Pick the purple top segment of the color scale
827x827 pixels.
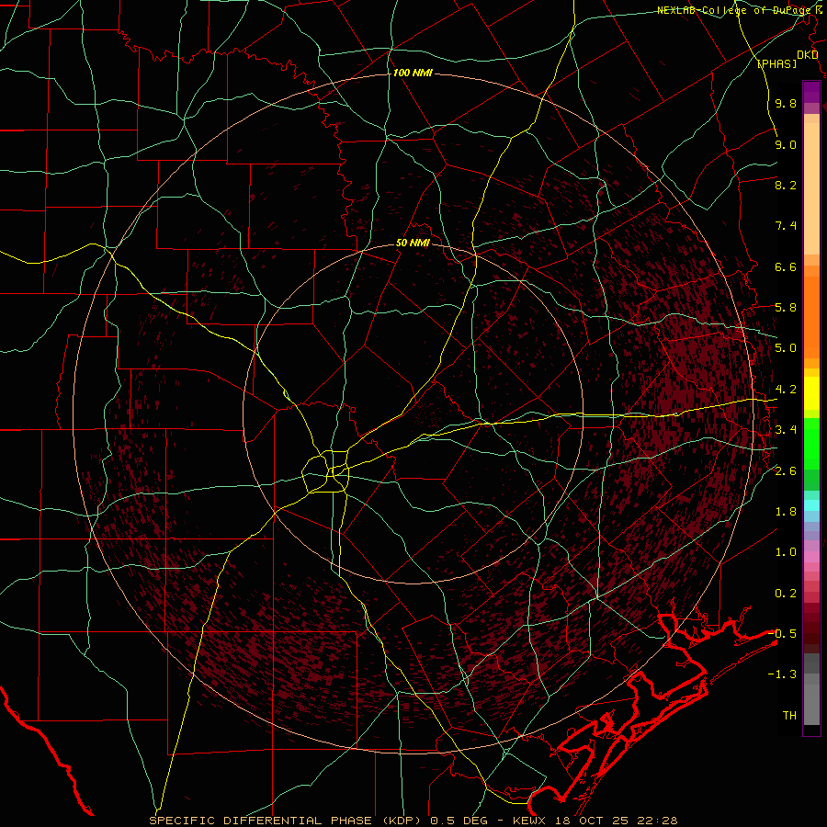(x=811, y=92)
